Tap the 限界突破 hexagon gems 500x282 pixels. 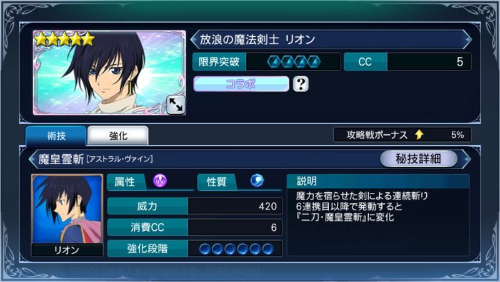point(294,61)
